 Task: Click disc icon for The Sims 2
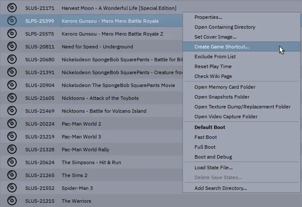12,175
